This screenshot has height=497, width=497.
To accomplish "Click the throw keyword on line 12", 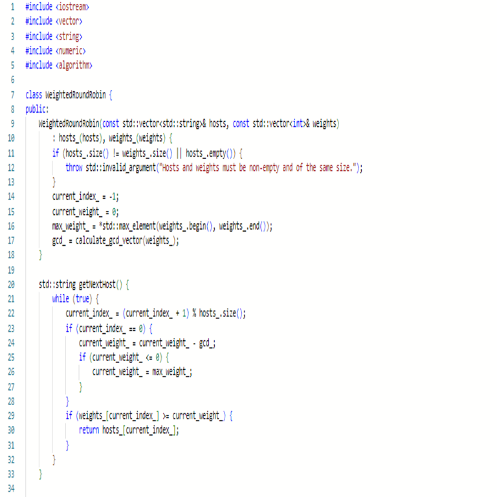I will click(x=74, y=167).
